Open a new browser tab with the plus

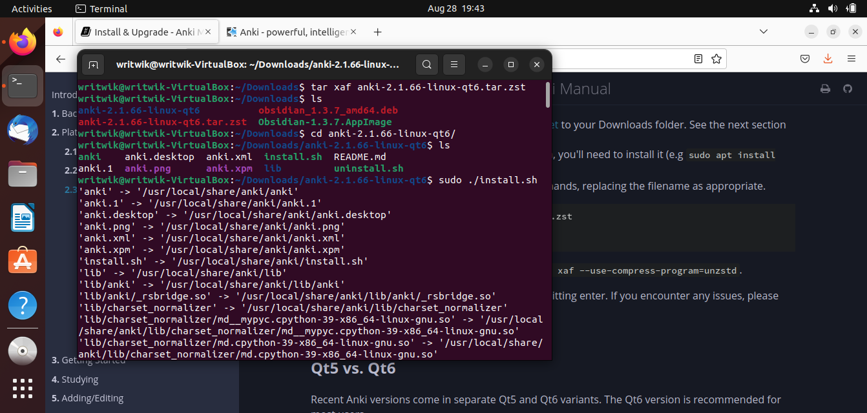pyautogui.click(x=377, y=31)
